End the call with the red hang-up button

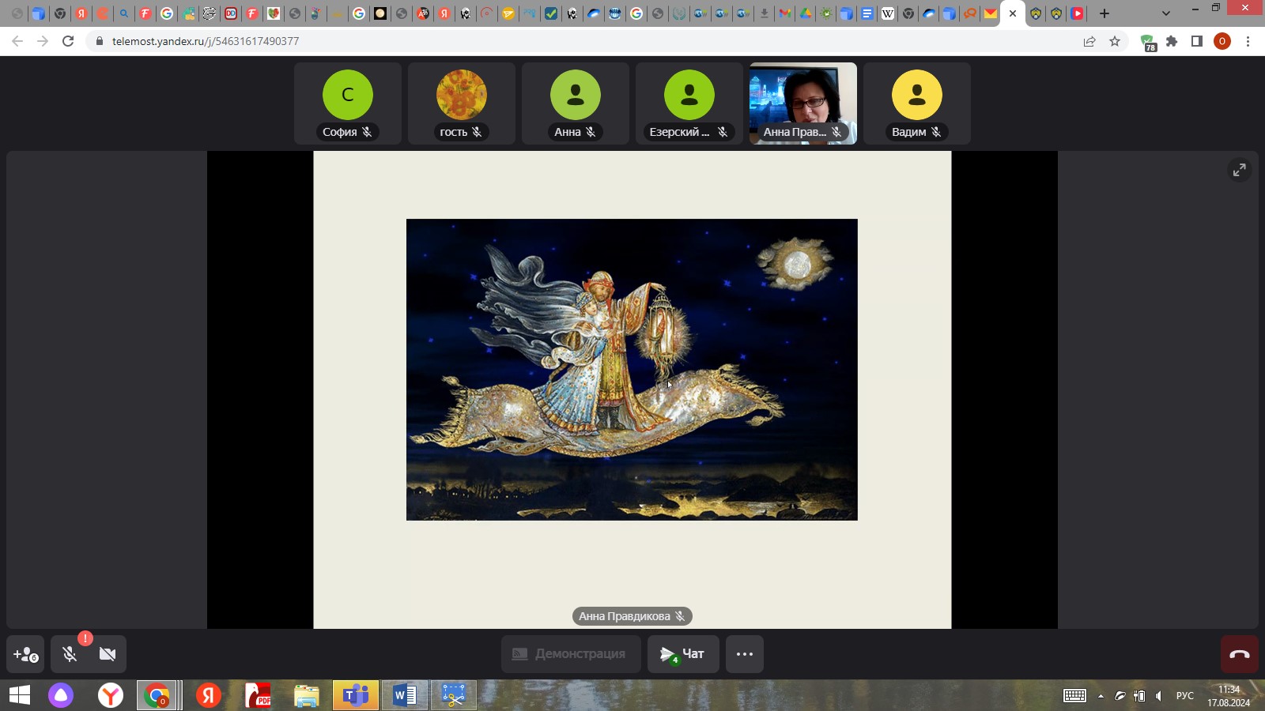[1240, 654]
